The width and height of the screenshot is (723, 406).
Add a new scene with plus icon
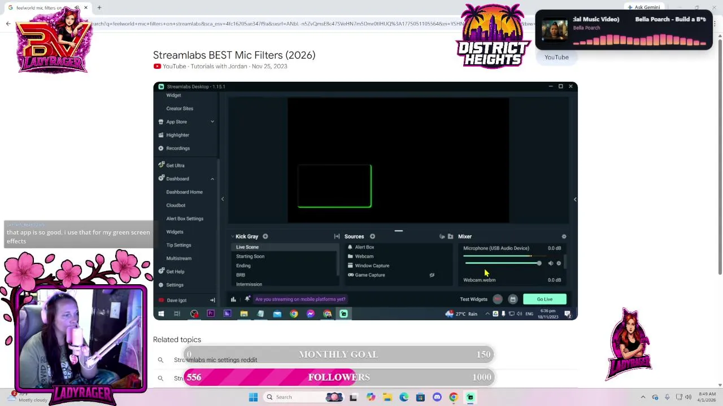coord(265,236)
